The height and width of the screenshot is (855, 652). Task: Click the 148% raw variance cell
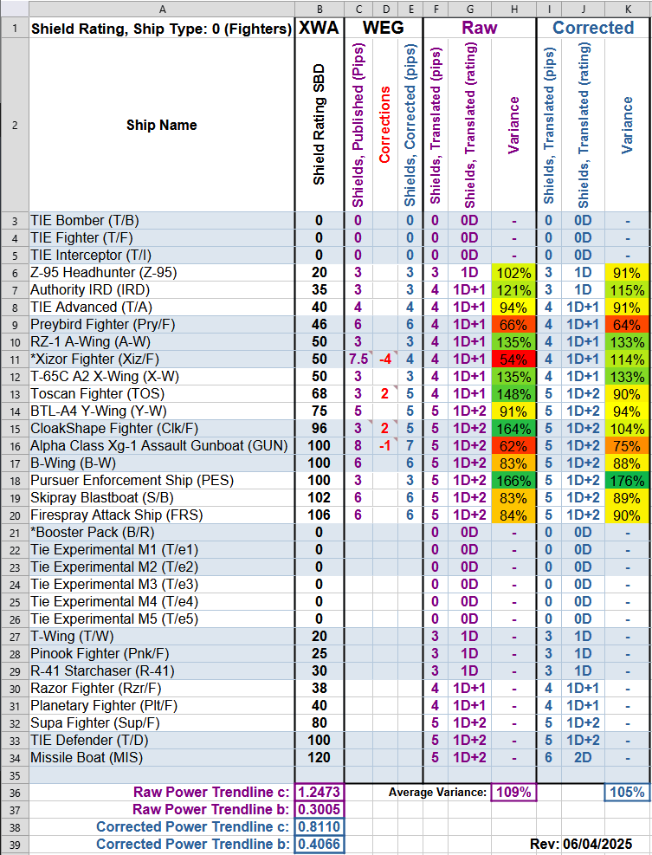[513, 393]
